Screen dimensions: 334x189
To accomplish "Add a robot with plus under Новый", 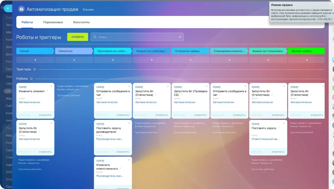I will (36, 60).
